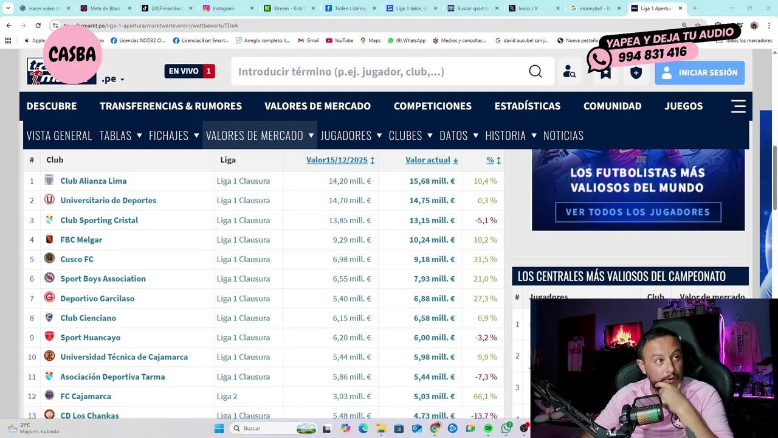Image resolution: width=778 pixels, height=438 pixels.
Task: Open File Explorer from the taskbar
Action: pyautogui.click(x=381, y=428)
